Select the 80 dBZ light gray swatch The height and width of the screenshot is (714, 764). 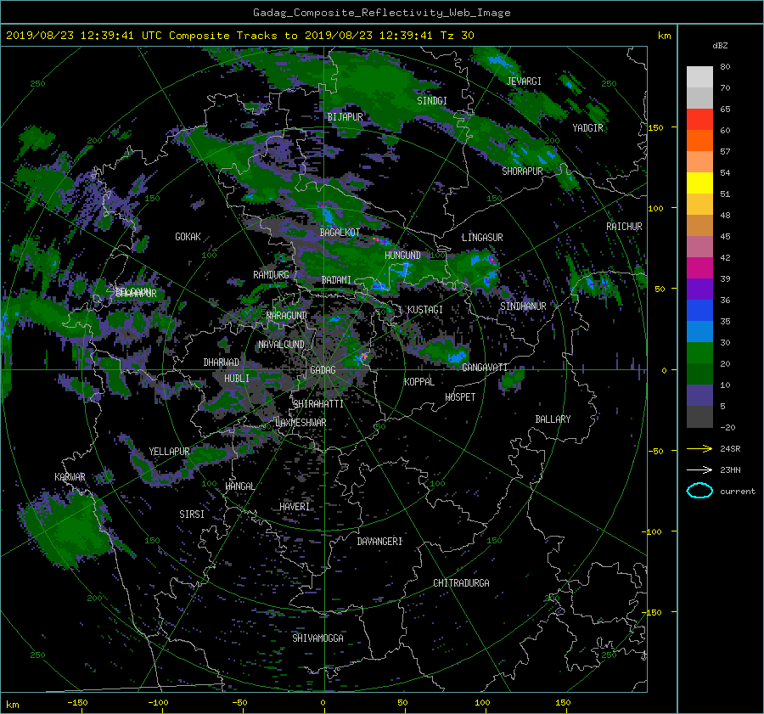tap(699, 77)
